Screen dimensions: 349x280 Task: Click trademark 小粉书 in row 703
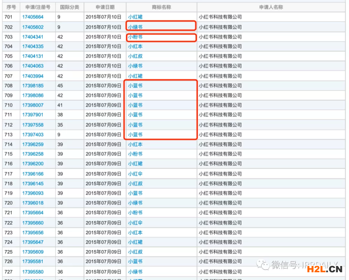[135, 37]
